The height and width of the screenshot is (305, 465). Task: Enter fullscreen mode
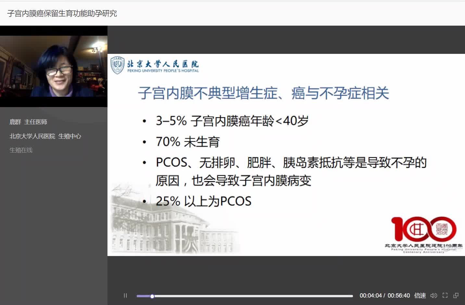[x=445, y=295]
